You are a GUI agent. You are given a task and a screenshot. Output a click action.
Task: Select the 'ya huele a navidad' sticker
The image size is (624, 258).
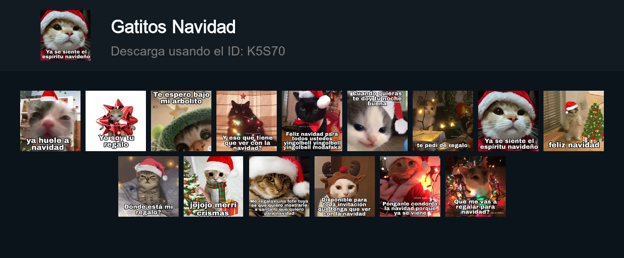50,121
